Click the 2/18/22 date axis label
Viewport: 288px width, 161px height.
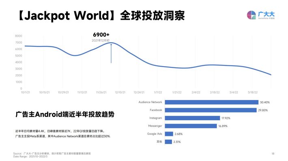tap(215, 92)
